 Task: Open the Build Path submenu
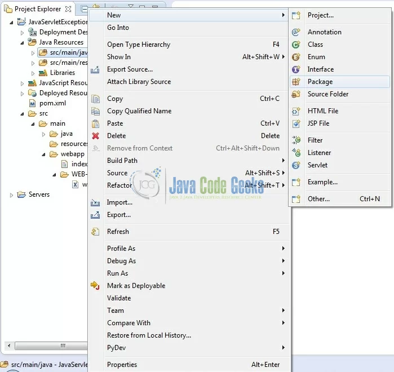(x=188, y=161)
